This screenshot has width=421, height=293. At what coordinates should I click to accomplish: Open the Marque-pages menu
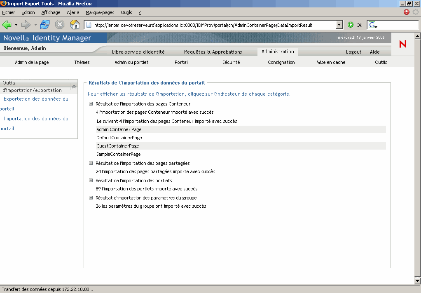[x=100, y=12]
